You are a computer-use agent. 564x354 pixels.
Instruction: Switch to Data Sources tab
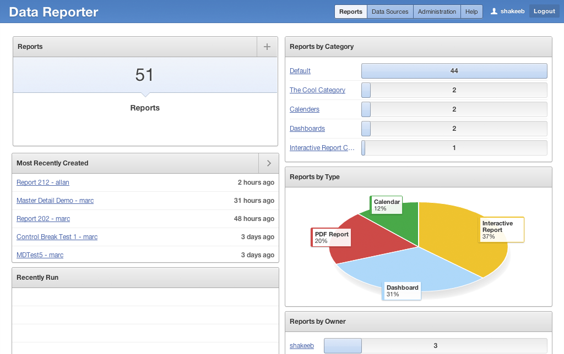coord(390,12)
